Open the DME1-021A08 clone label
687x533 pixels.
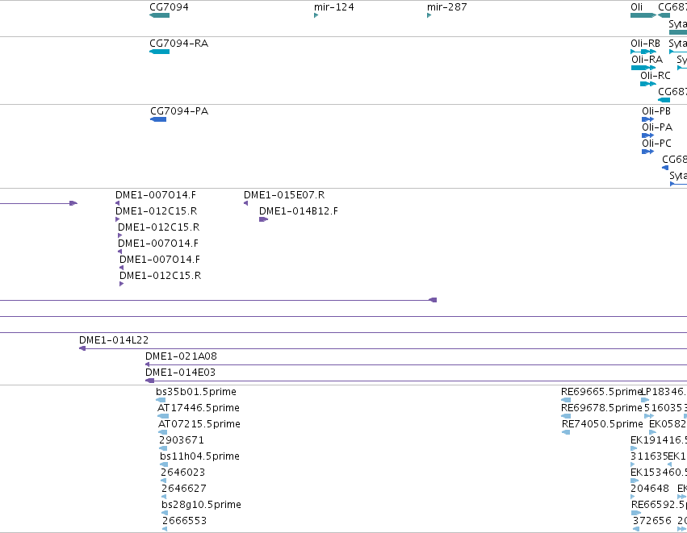[x=181, y=356]
